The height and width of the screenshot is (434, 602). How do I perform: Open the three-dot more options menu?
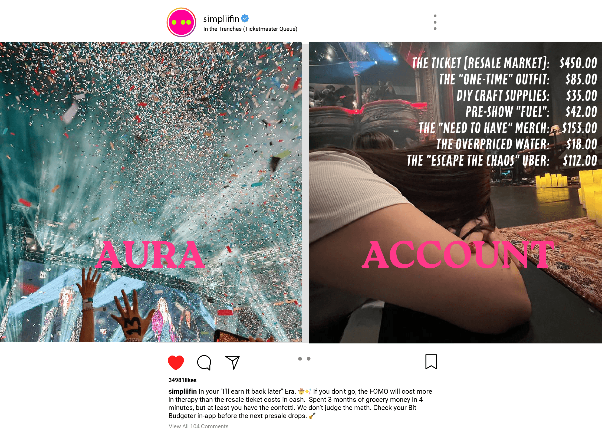[x=435, y=22]
